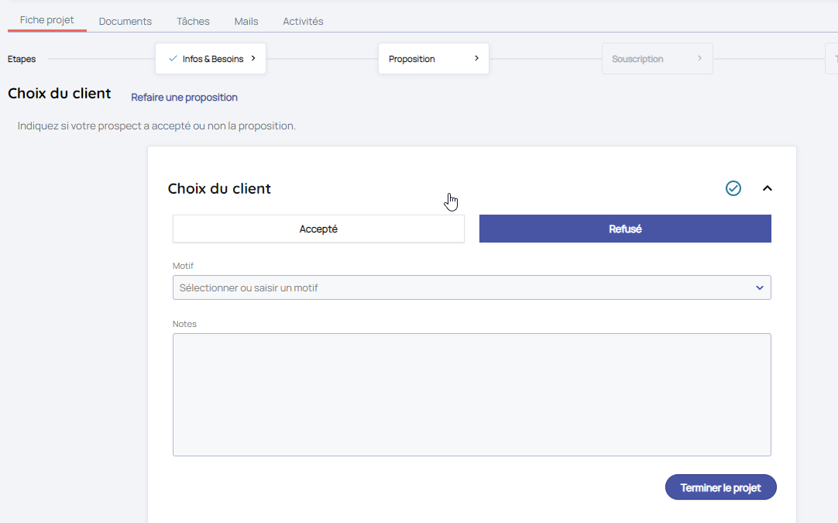Open the Proposition step label
This screenshot has width=838, height=523.
[412, 59]
